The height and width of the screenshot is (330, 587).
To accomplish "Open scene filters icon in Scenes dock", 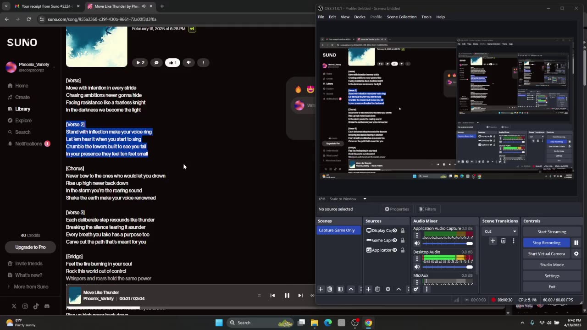I will (x=340, y=289).
